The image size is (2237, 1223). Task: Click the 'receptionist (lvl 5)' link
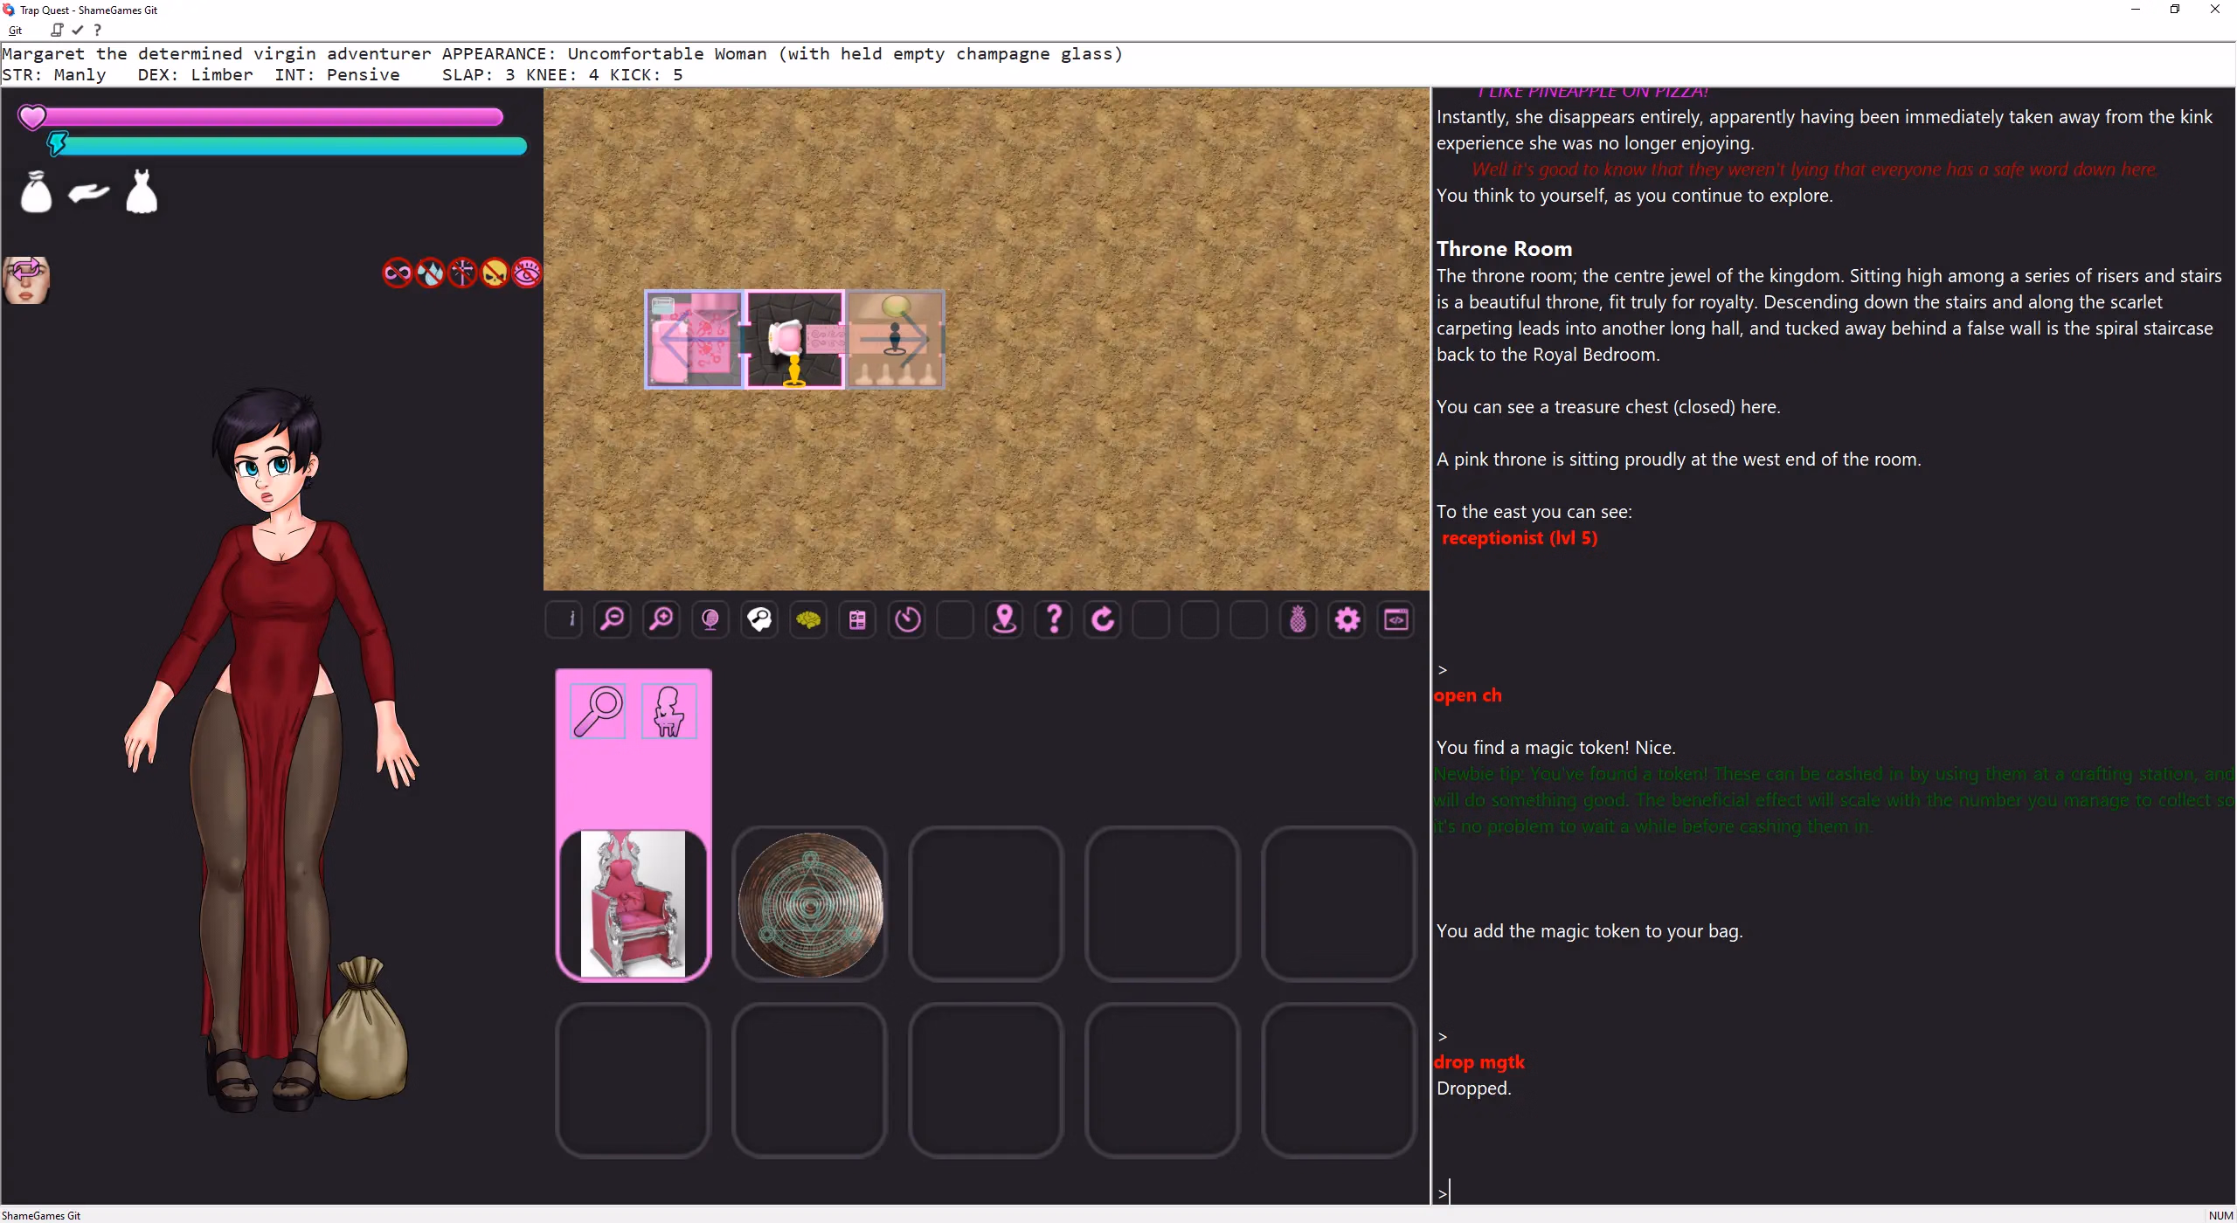coord(1520,538)
